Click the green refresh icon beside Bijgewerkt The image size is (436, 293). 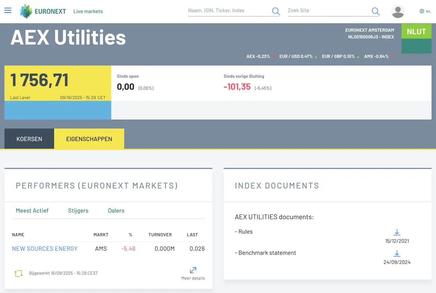click(x=19, y=273)
